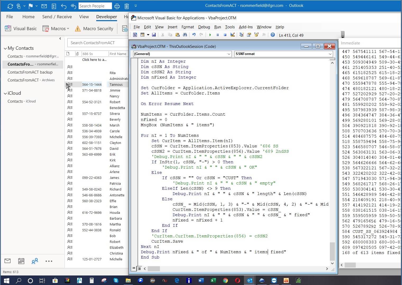Click the Flag icon in Outlook's quick access toolbar
This screenshot has width=402, height=285.
pyautogui.click(x=31, y=6)
